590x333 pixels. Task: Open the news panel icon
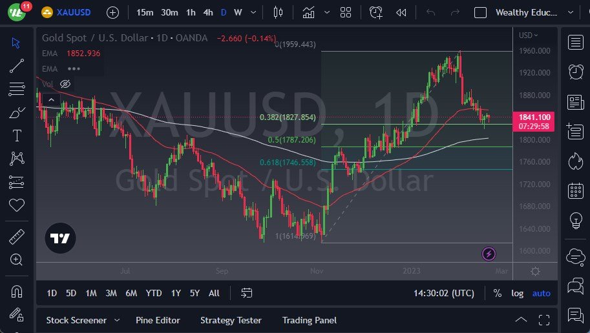click(575, 102)
